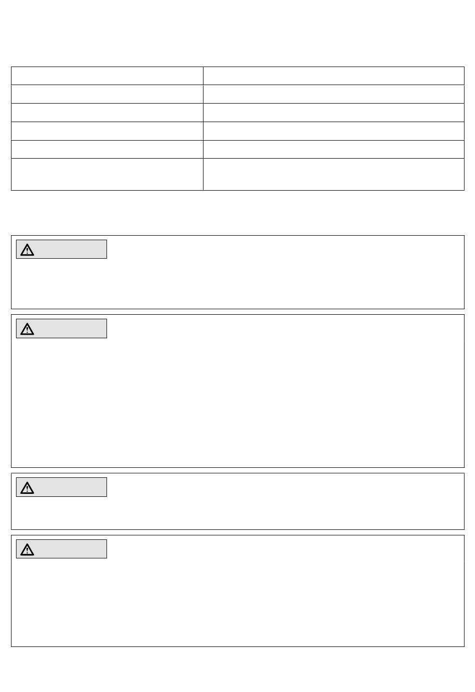Select the gray label bar of second notice

coord(61,328)
